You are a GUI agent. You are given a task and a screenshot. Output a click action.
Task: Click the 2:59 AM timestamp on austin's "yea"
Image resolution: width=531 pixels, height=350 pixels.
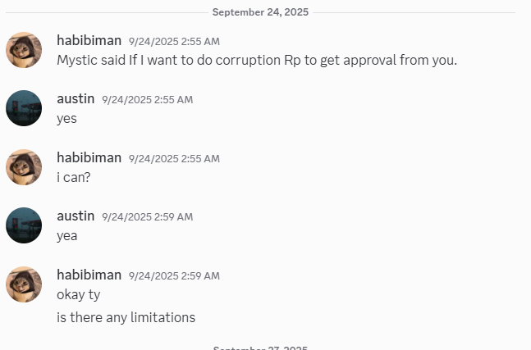pos(147,217)
